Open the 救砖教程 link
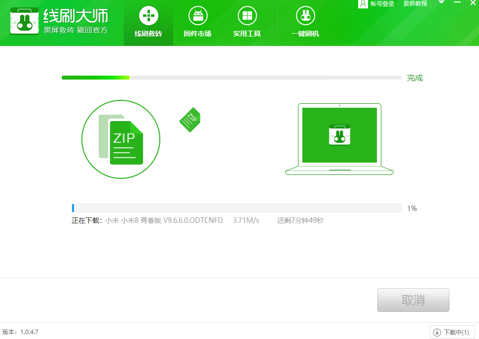 click(x=415, y=3)
